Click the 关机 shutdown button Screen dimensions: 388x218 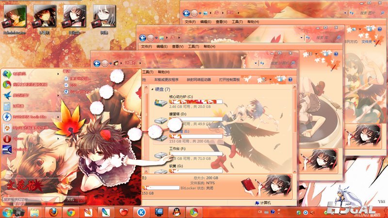pyautogui.click(x=70, y=199)
